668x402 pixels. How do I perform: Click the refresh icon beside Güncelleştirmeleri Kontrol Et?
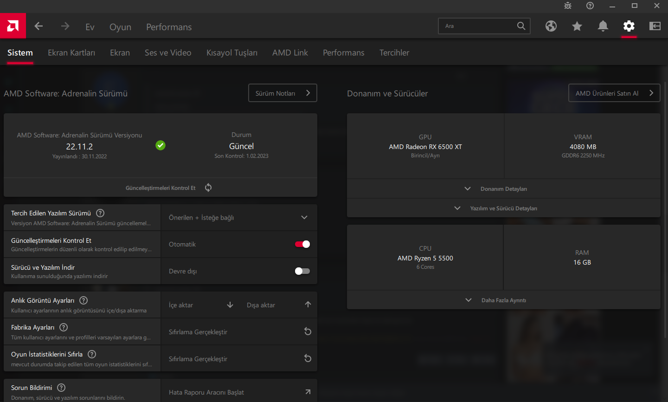pos(208,188)
